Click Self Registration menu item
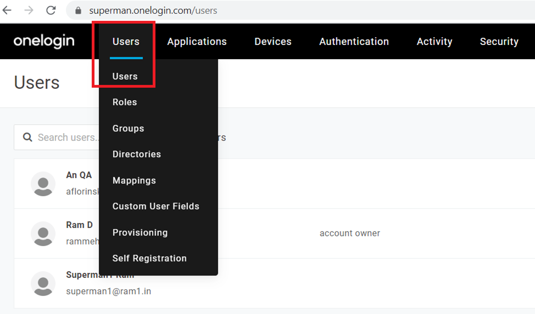535x314 pixels. point(149,258)
